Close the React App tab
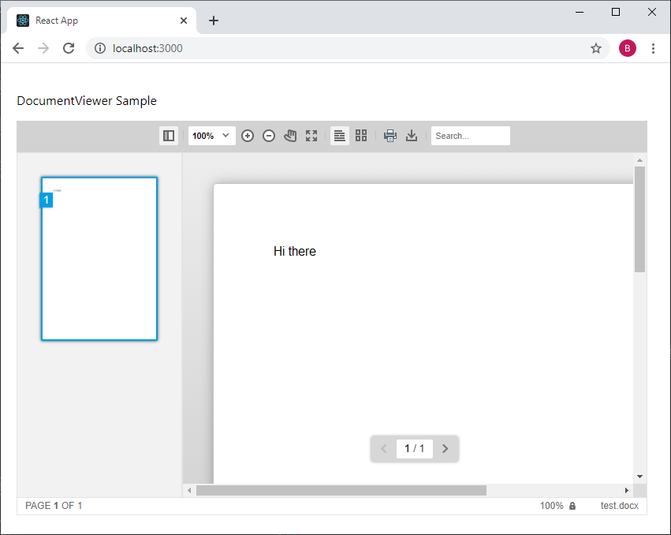The height and width of the screenshot is (535, 671). coord(184,21)
